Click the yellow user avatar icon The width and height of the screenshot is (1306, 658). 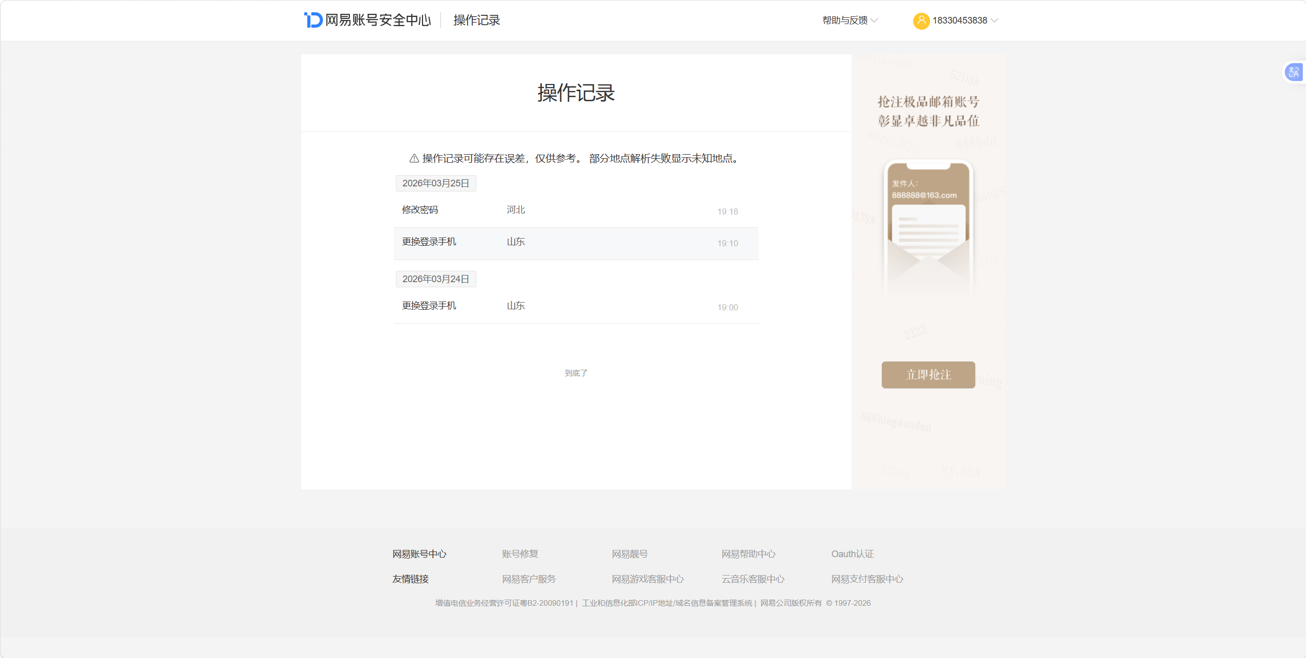pyautogui.click(x=921, y=20)
